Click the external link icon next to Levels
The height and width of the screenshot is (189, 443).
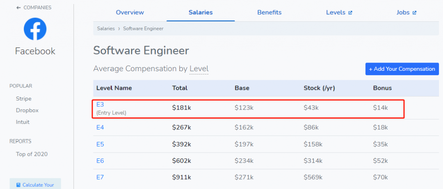350,13
